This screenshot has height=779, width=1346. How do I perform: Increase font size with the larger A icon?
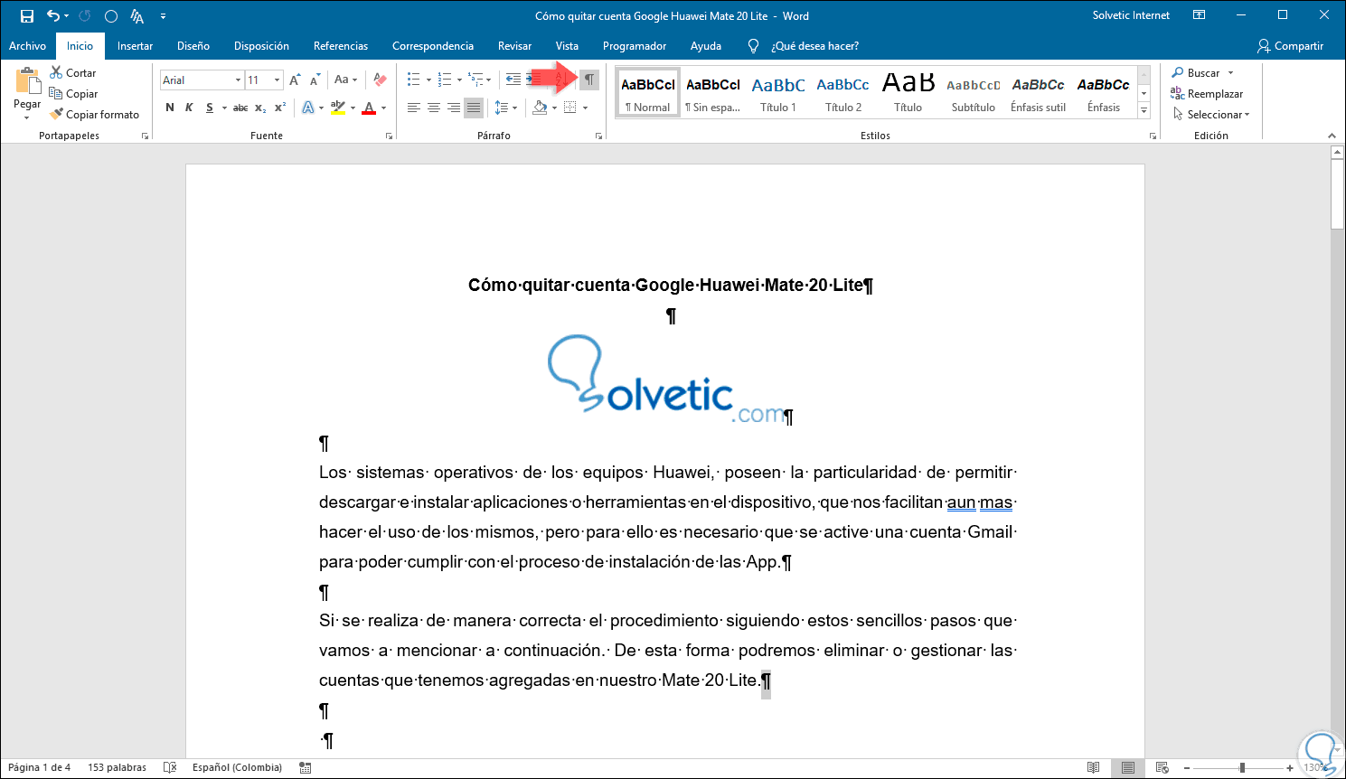[295, 80]
